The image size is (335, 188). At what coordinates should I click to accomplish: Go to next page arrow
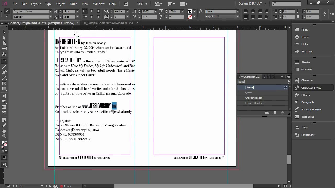click(47, 186)
